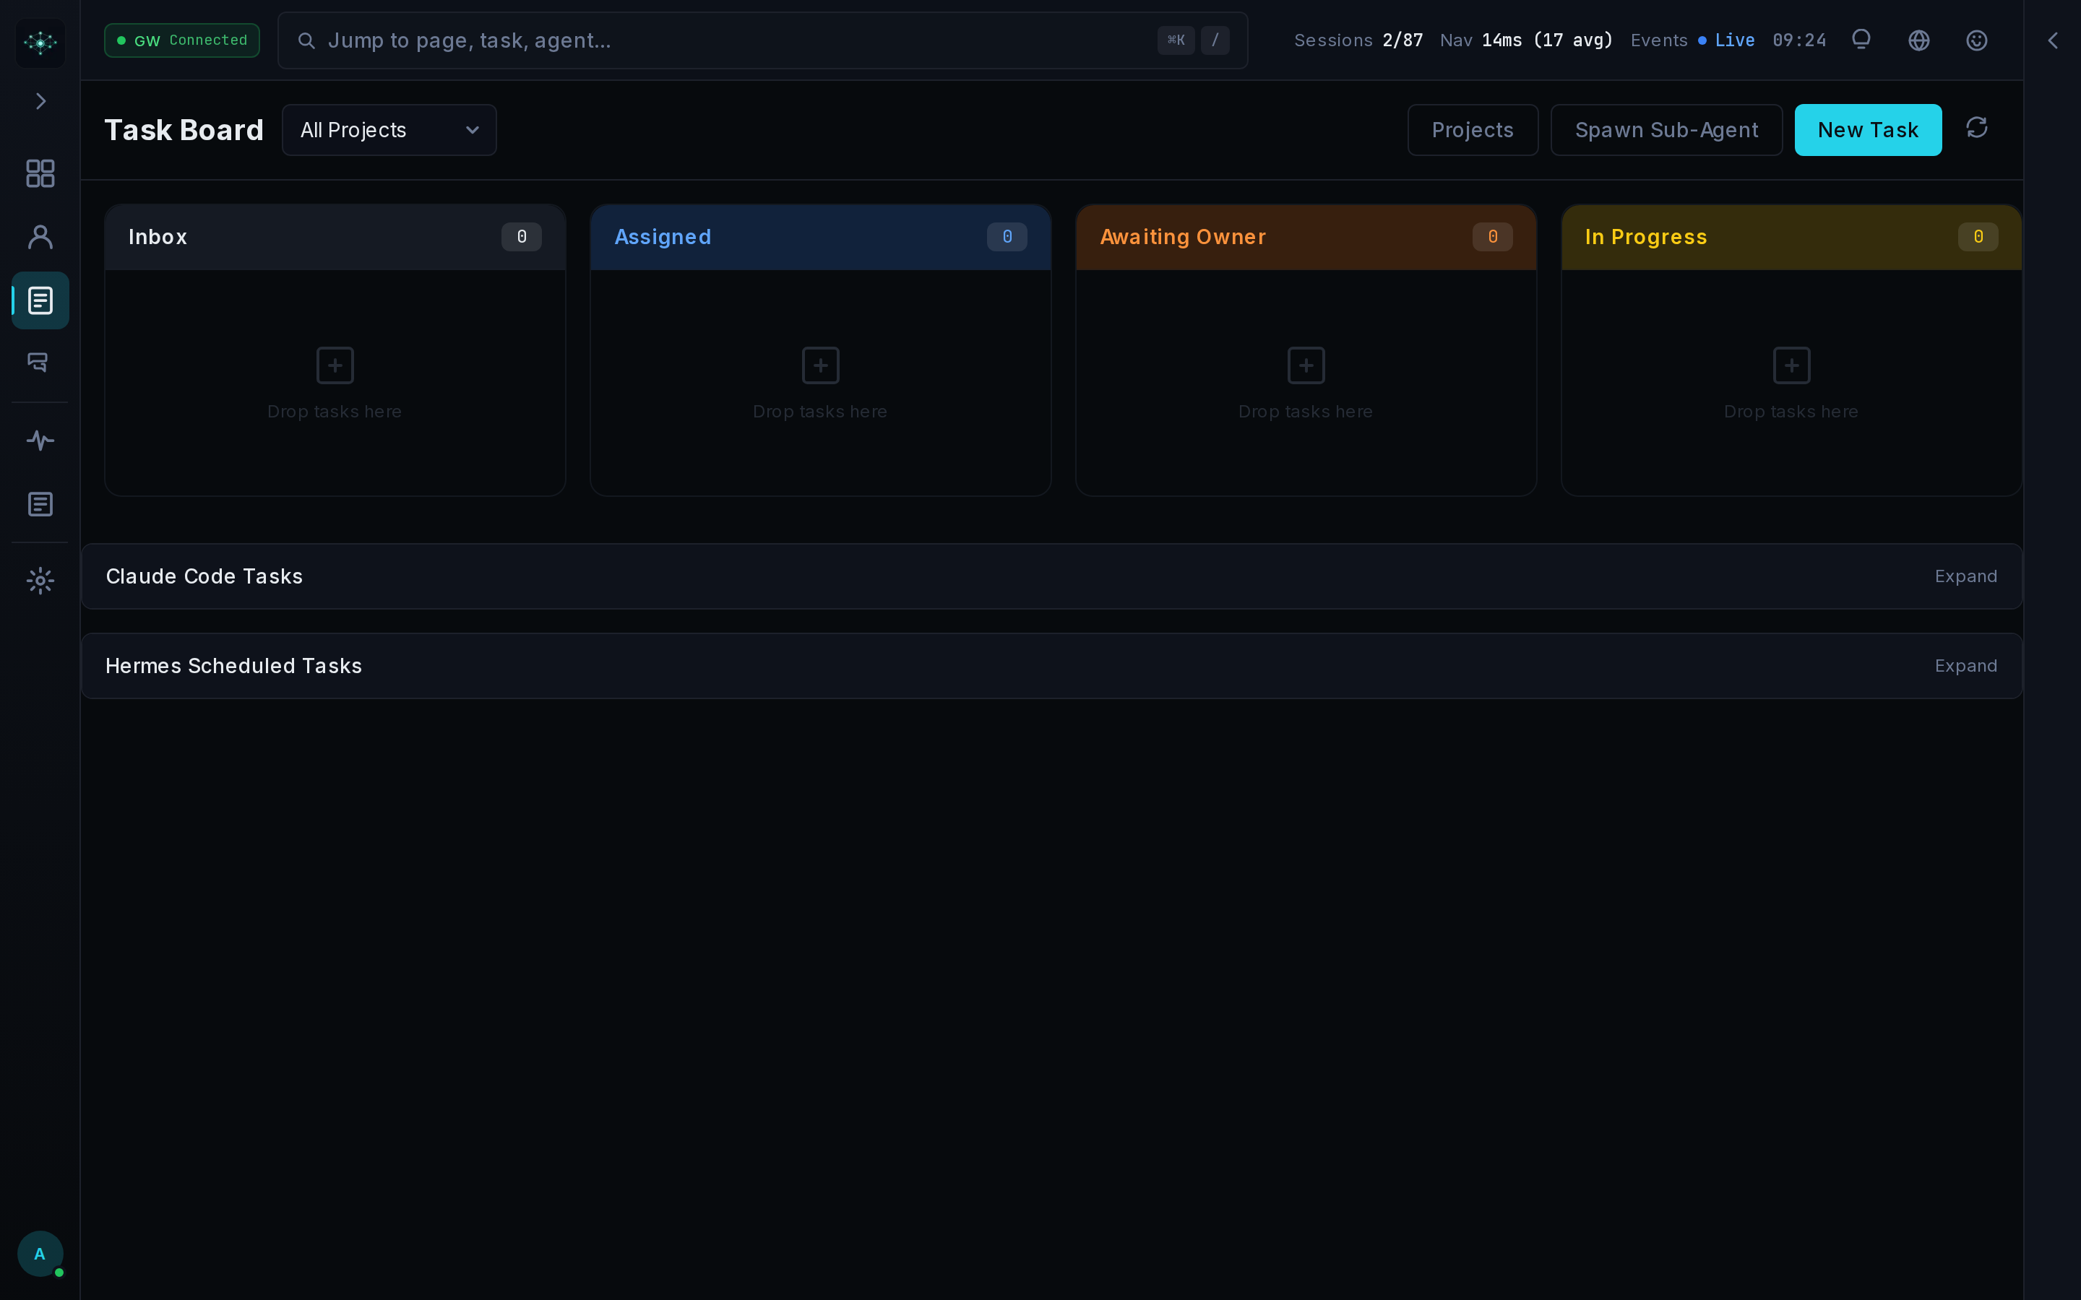The image size is (2081, 1300).
Task: Select the Agents icon in the sidebar
Action: 40,235
